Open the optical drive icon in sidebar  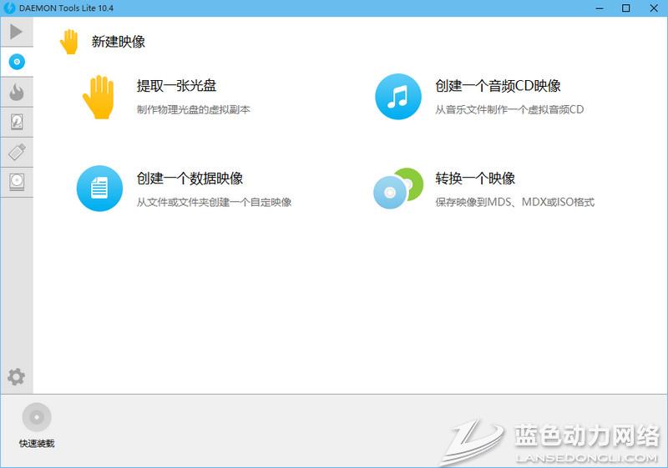[16, 182]
